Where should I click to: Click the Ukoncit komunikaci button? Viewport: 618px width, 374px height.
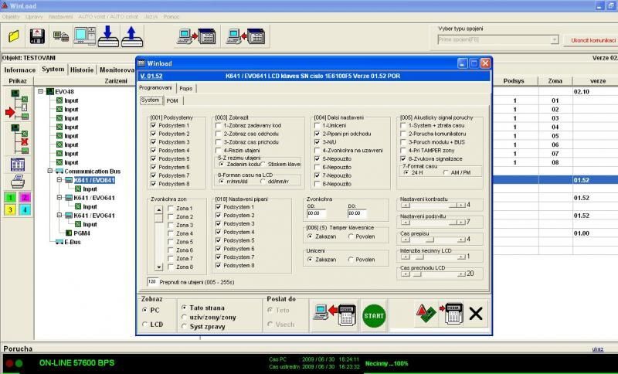click(593, 39)
